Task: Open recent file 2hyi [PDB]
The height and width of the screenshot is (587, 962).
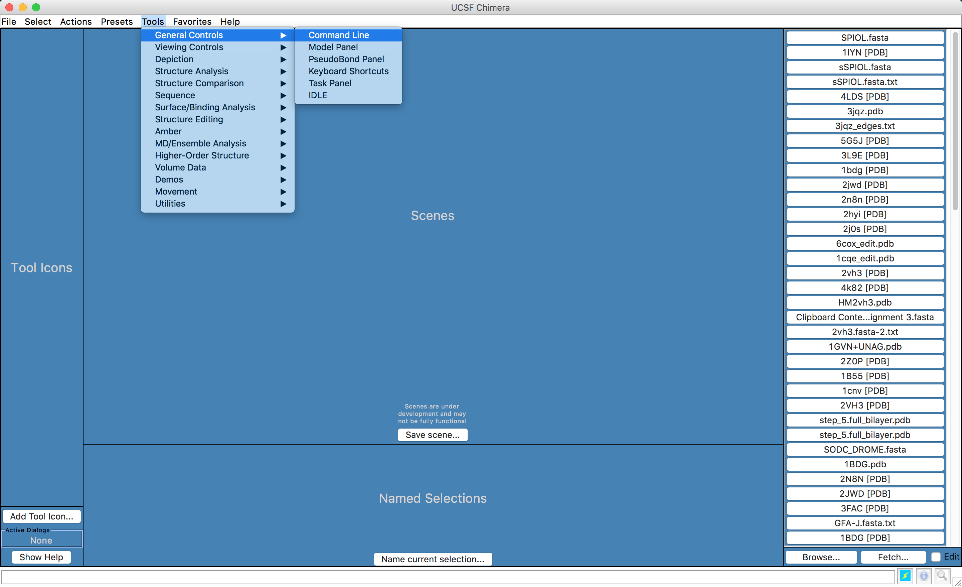Action: [865, 214]
